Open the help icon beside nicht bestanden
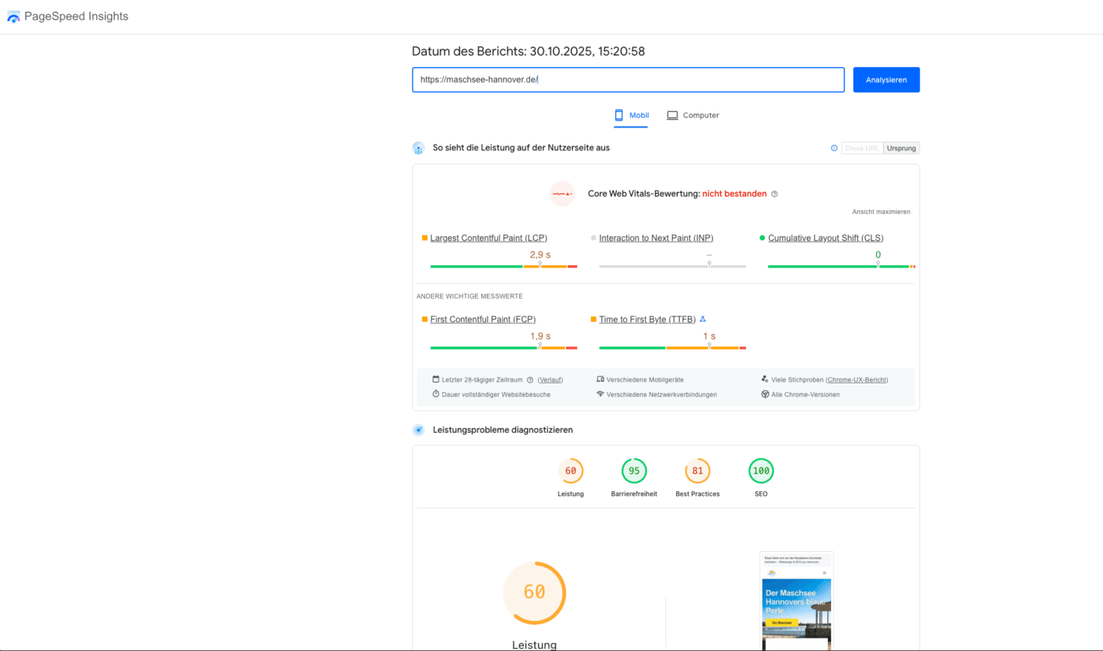Image resolution: width=1103 pixels, height=651 pixels. pyautogui.click(x=774, y=194)
